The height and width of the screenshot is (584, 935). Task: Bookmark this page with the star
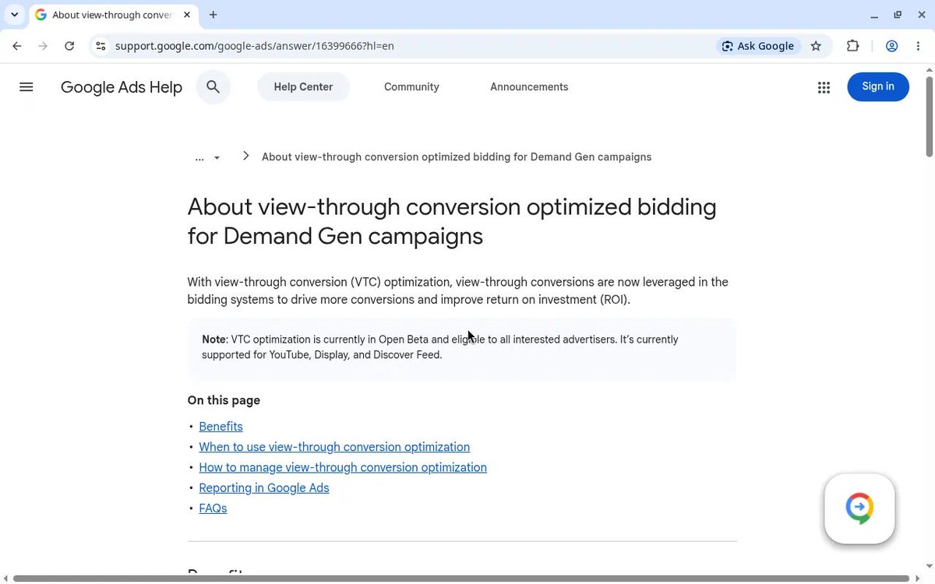(816, 46)
